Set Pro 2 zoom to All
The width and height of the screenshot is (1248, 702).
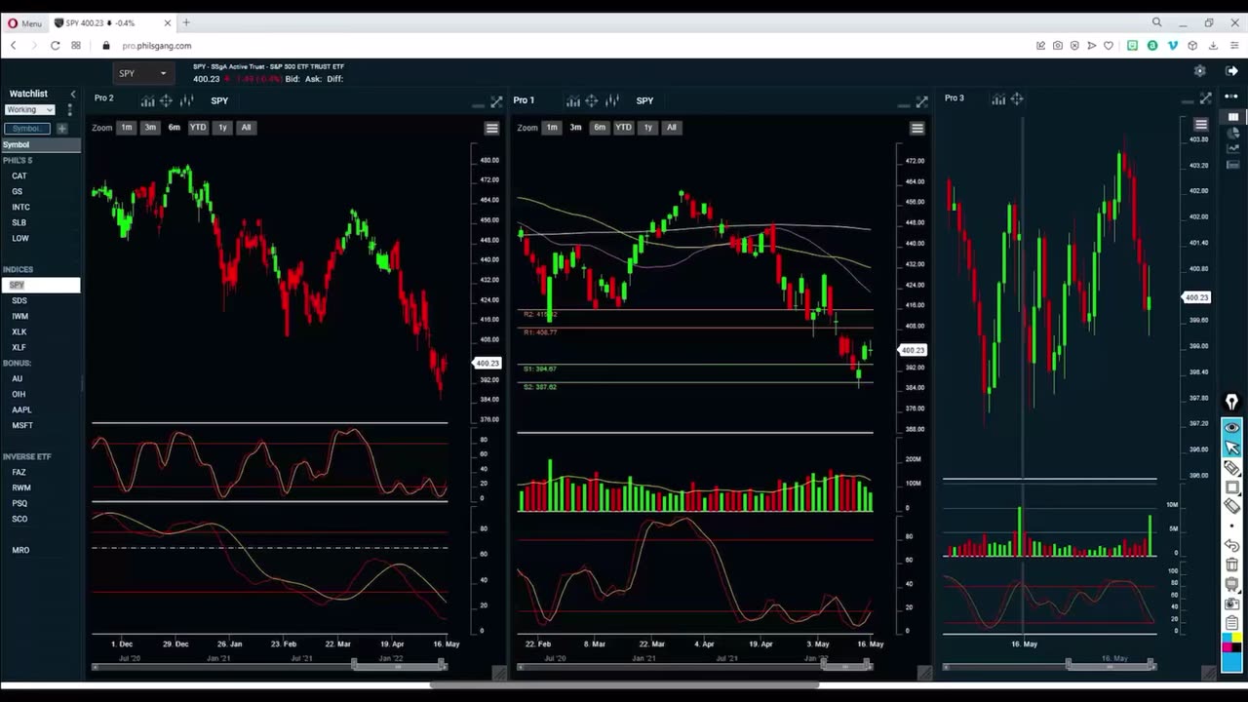tap(246, 128)
